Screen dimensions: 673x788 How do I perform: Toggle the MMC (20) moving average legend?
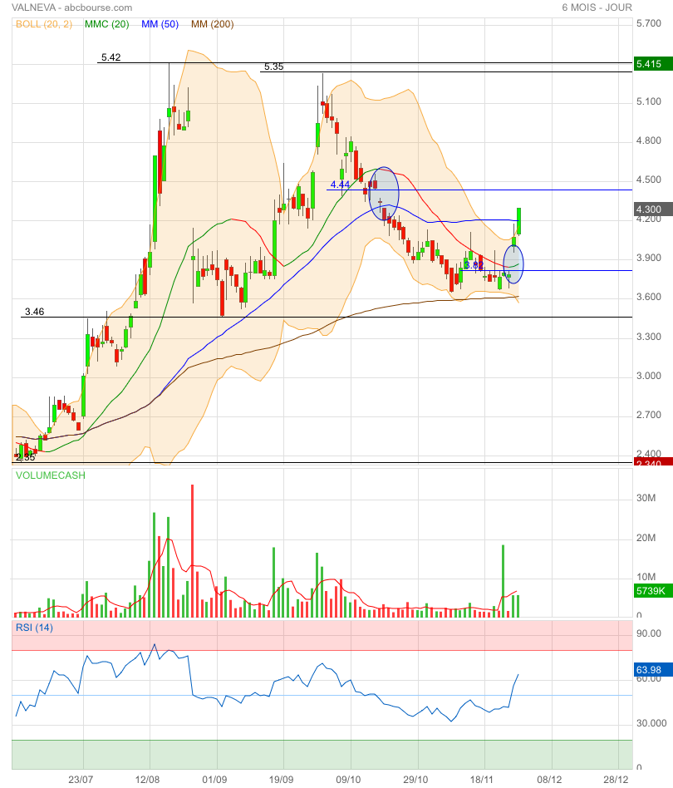(x=106, y=24)
